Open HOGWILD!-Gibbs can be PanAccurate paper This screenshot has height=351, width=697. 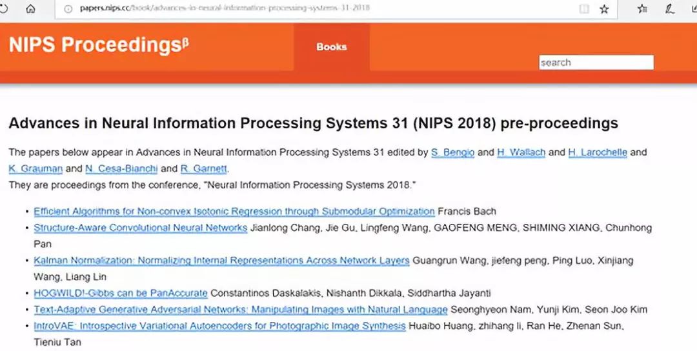point(121,293)
